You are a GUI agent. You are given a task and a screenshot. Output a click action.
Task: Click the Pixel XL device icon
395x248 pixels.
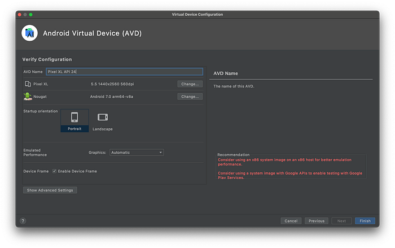(x=28, y=84)
